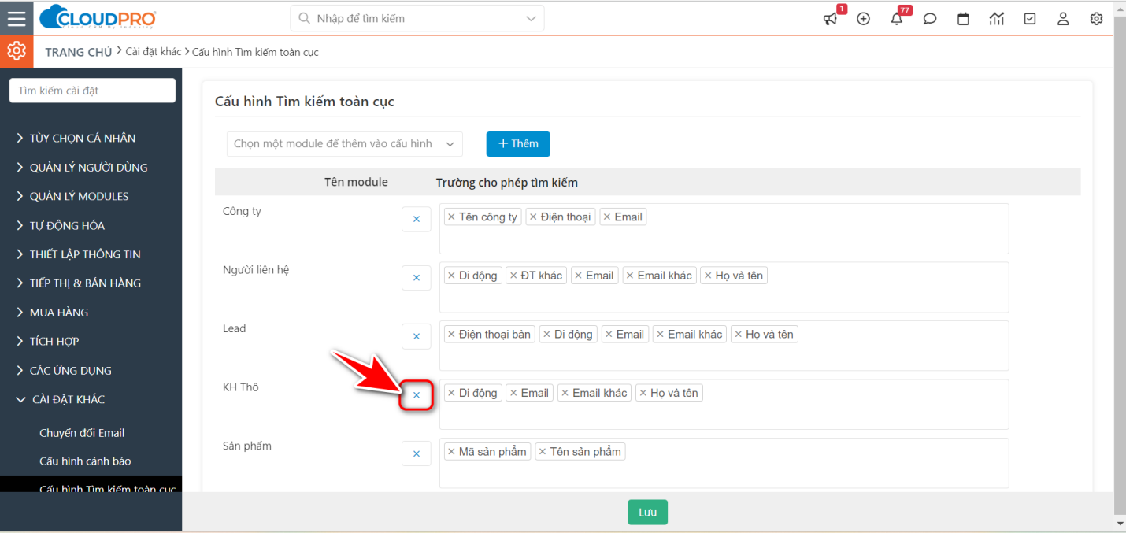The image size is (1126, 533).
Task: Open the tasks checkmark icon
Action: [1030, 19]
